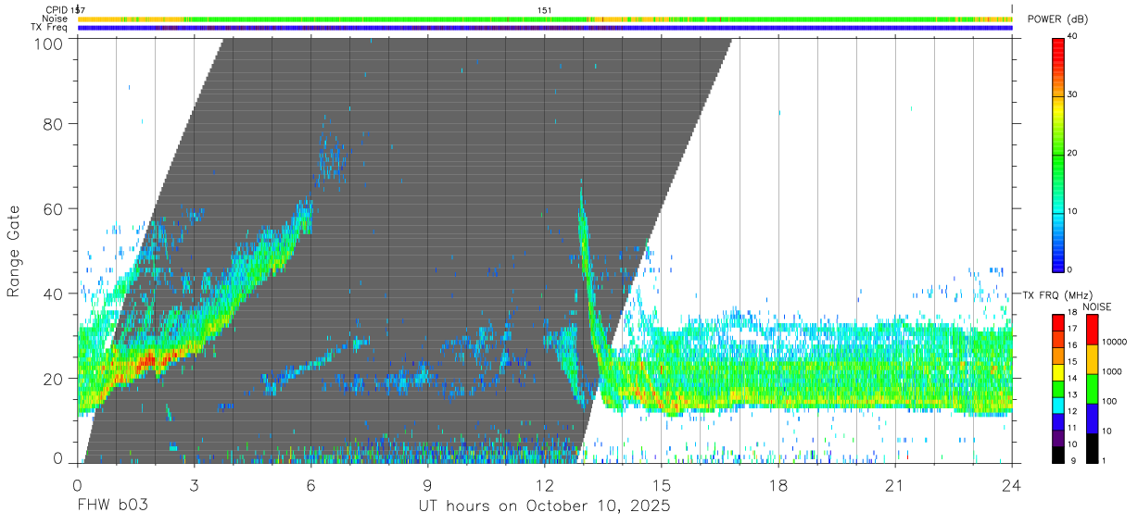Click the Noise row label at top left
Image resolution: width=1138 pixels, height=525 pixels.
click(x=55, y=19)
